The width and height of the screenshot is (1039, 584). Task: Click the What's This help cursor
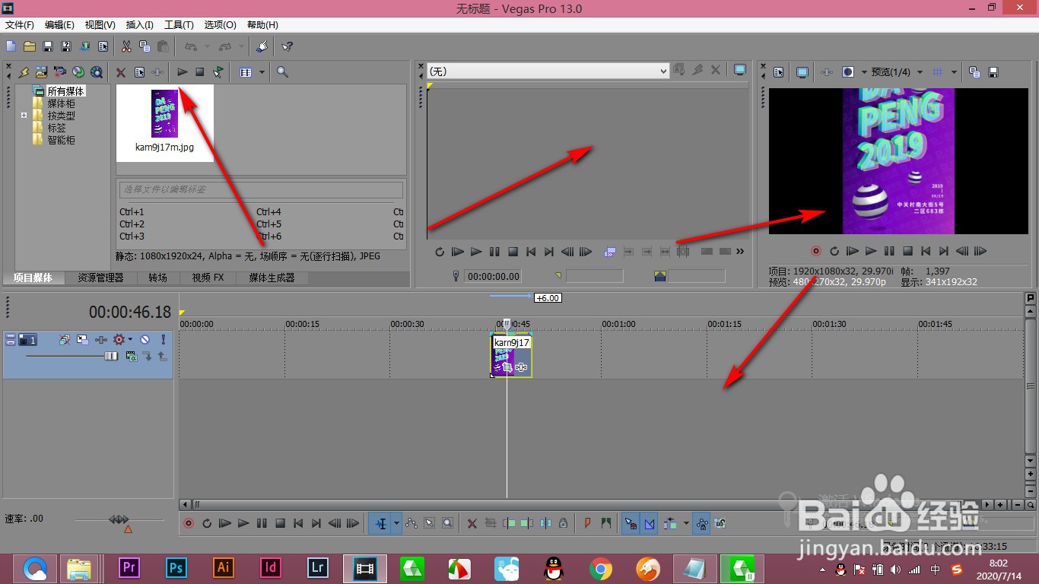[x=287, y=46]
